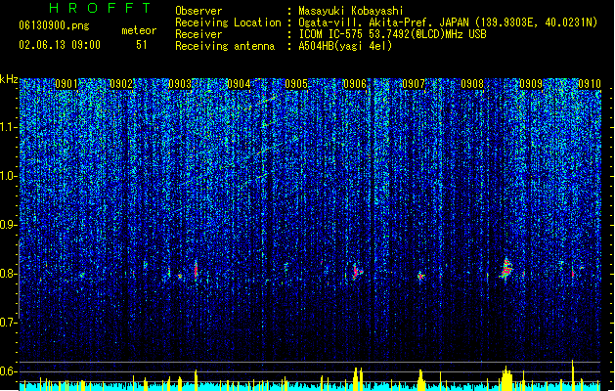615x391 pixels.
Task: Click the meteor echo just after 0903
Action: pyautogui.click(x=197, y=270)
